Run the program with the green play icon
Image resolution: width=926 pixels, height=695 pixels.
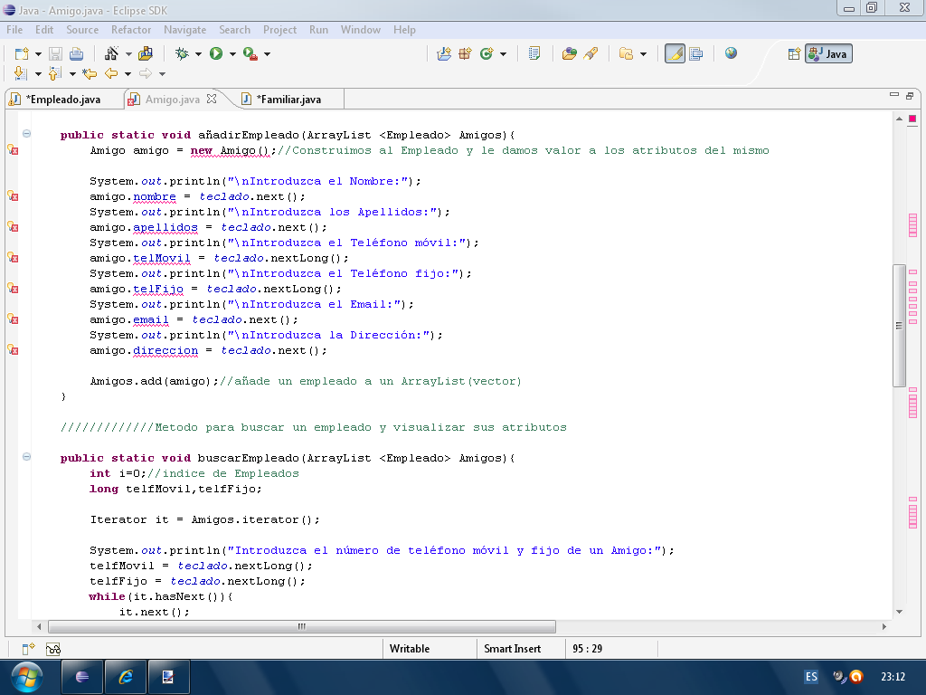(216, 53)
